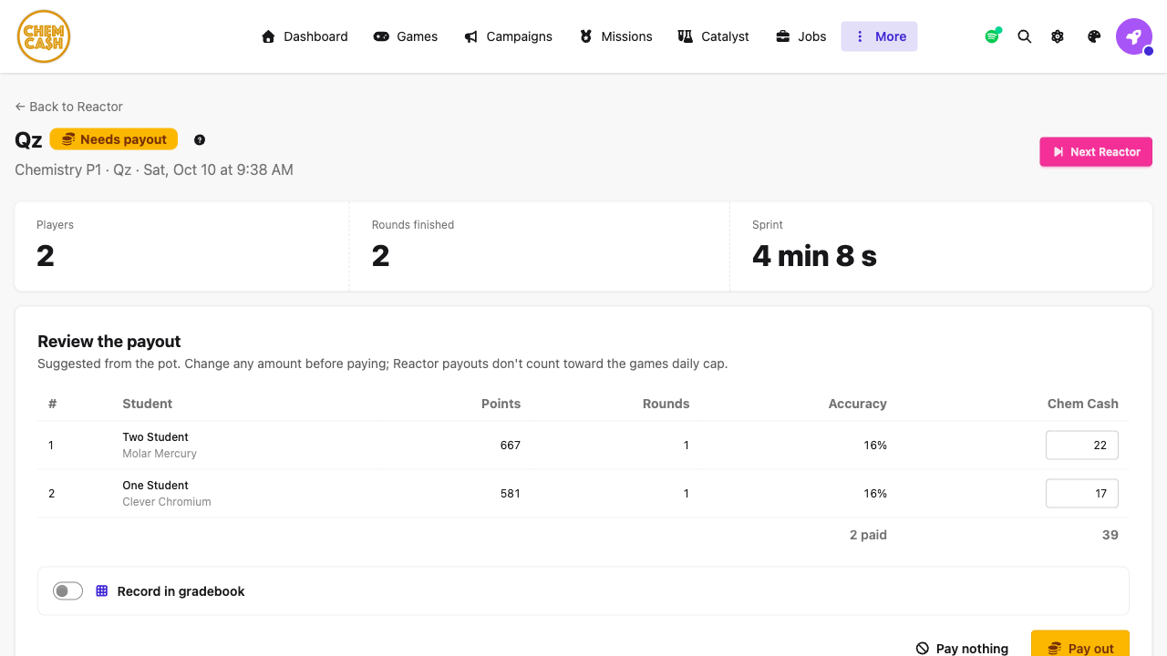Open the Jobs page

800,36
